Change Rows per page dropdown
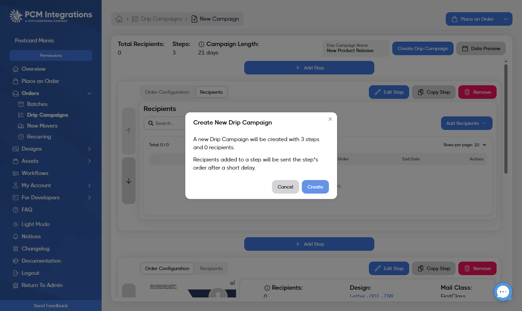Image resolution: width=522 pixels, height=311 pixels. click(480, 145)
